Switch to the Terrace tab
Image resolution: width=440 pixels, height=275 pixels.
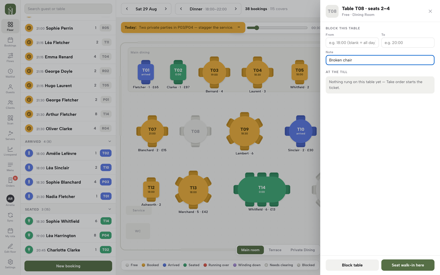click(275, 250)
